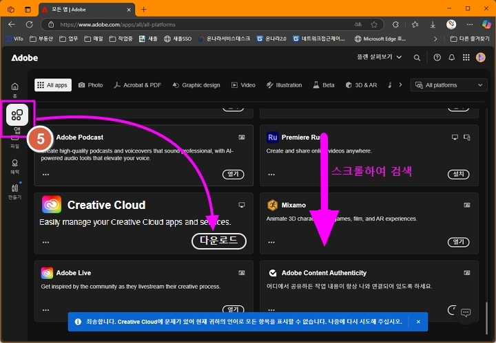
Task: Expand bookmarks bar overflow chevron
Action: click(x=435, y=38)
